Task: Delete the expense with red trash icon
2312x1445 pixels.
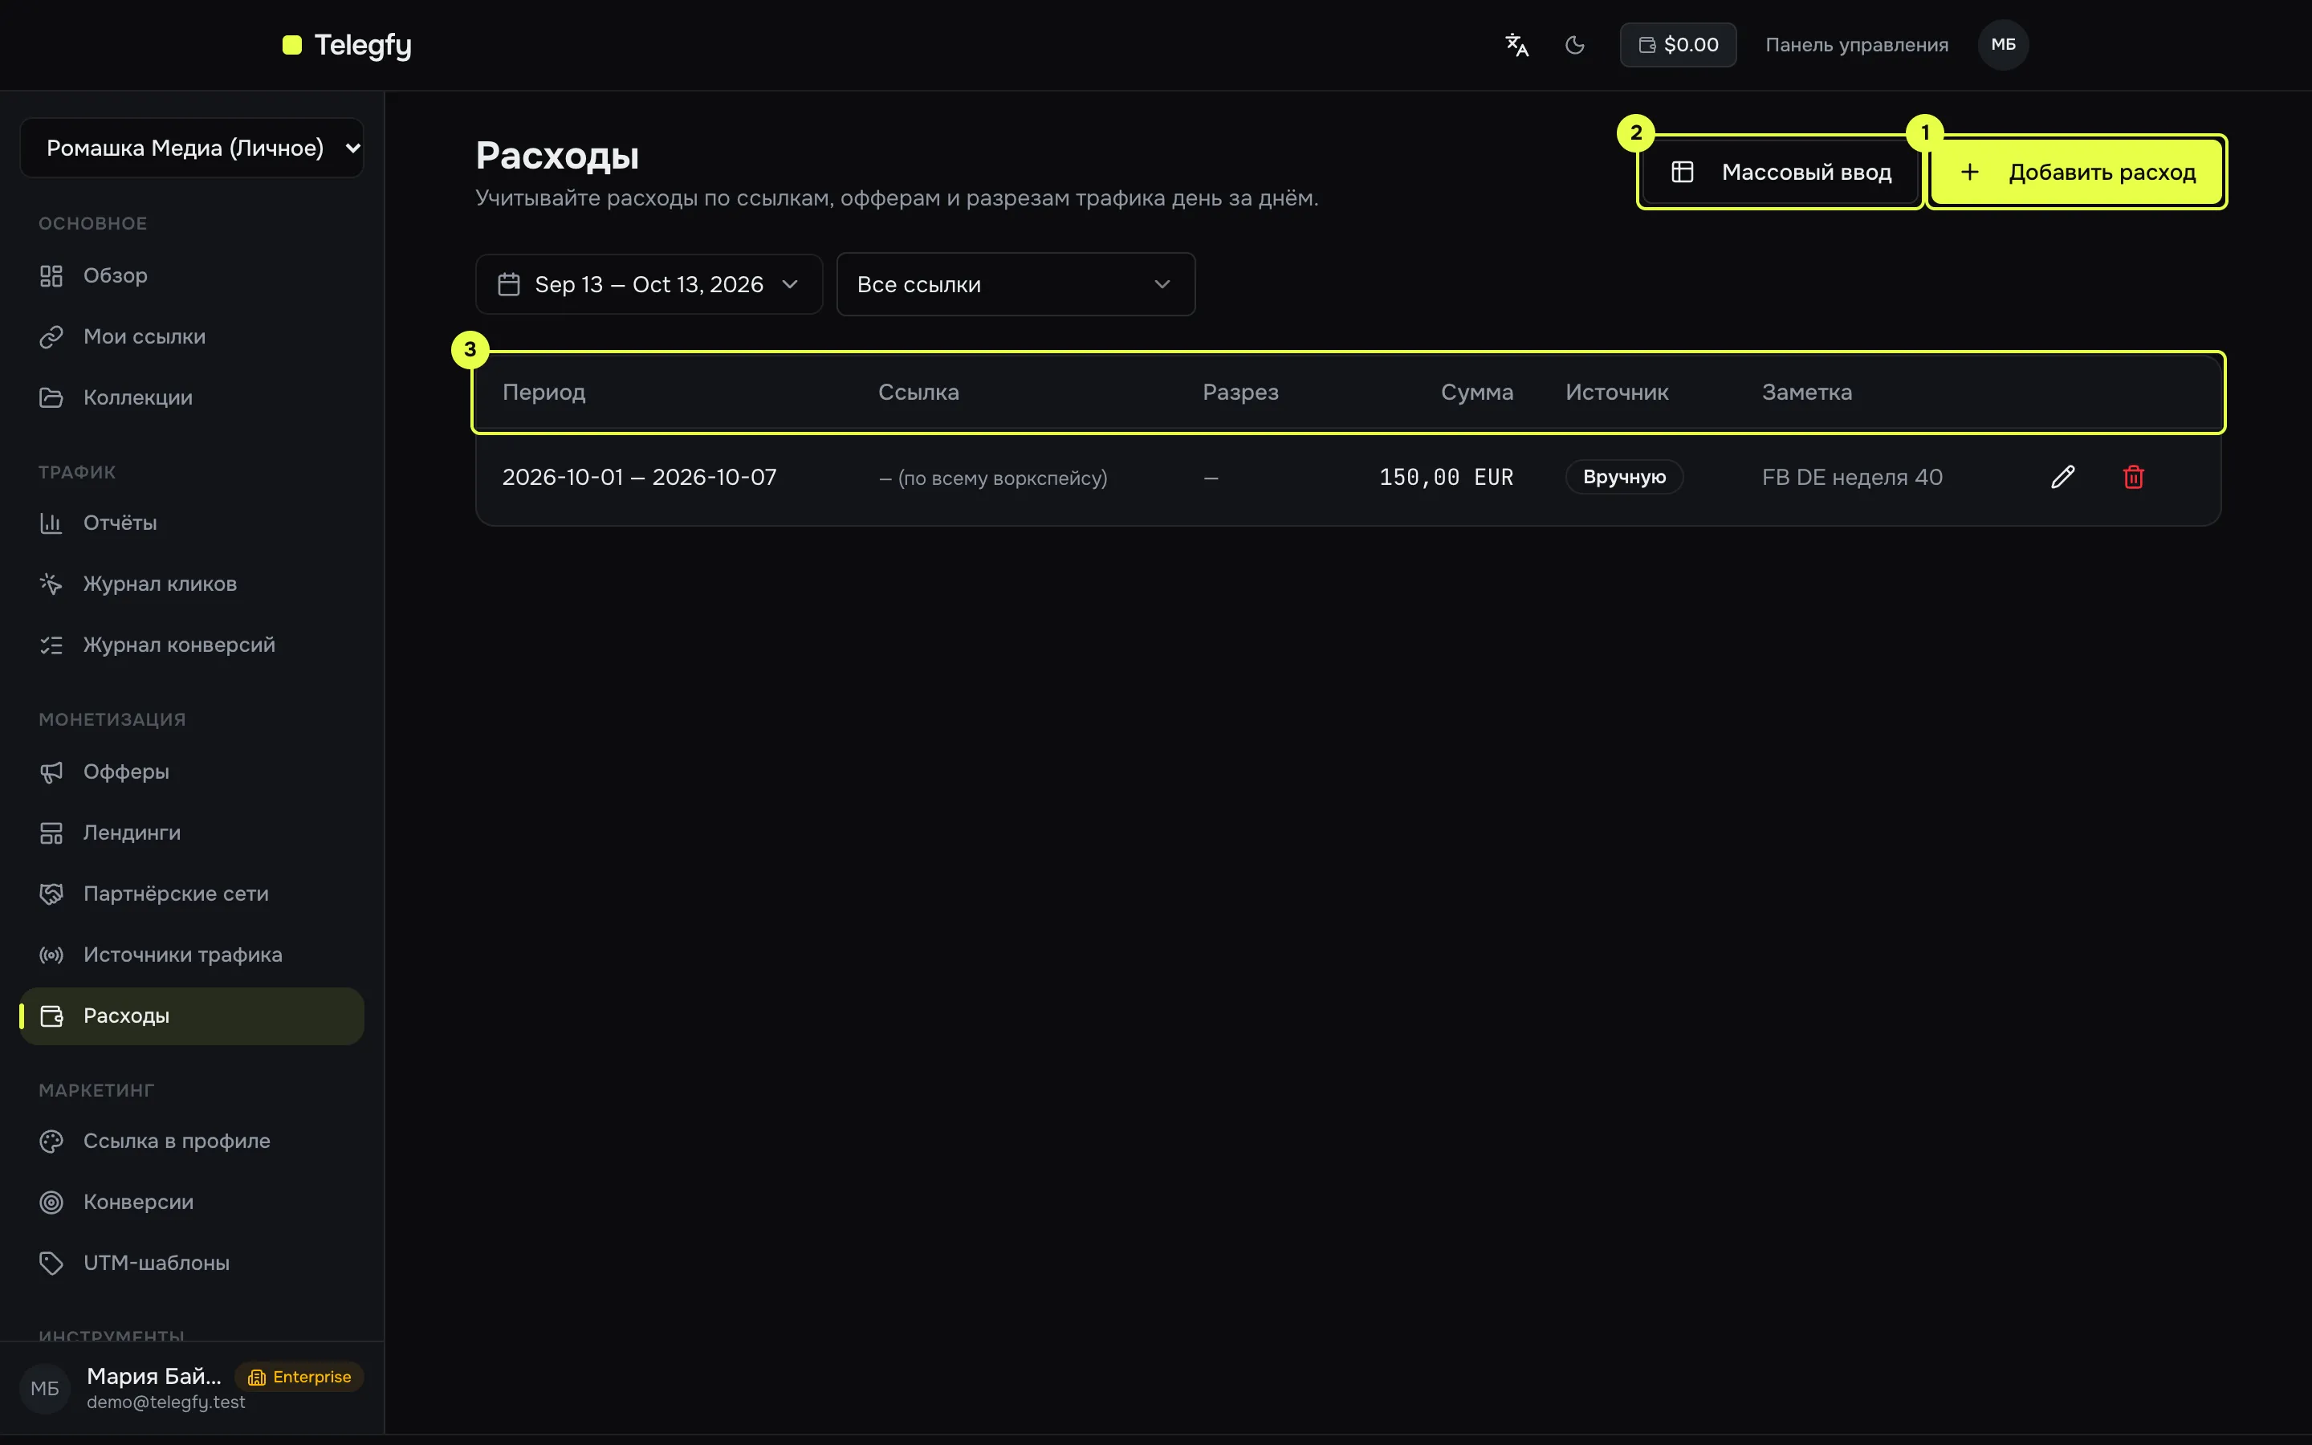Action: pos(2133,477)
